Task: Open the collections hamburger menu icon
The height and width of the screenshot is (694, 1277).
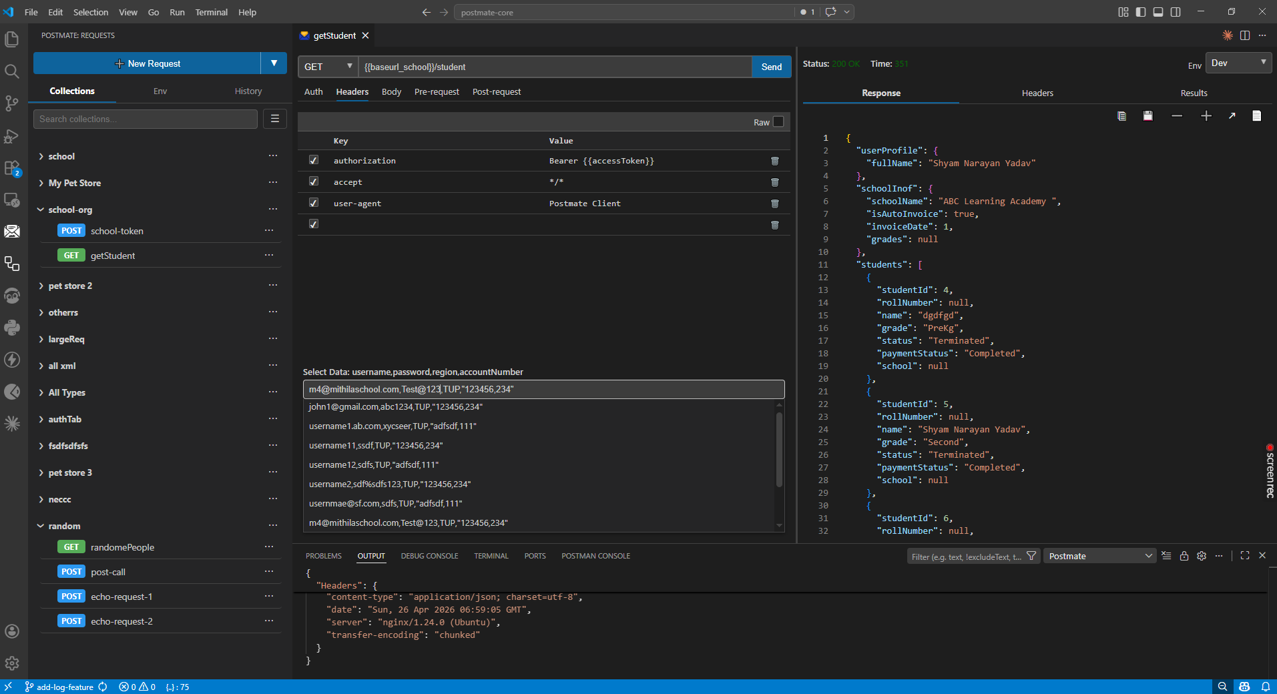Action: [274, 118]
